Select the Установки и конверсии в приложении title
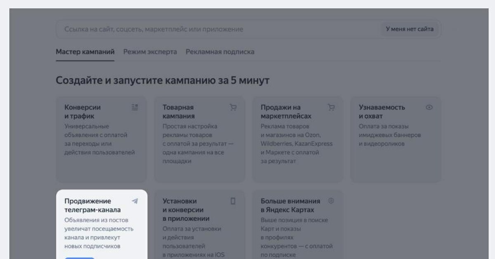Image resolution: width=495 pixels, height=259 pixels. pyautogui.click(x=186, y=210)
